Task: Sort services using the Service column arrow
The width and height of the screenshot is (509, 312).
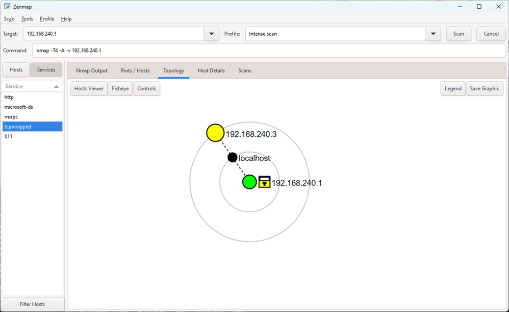Action: click(56, 86)
